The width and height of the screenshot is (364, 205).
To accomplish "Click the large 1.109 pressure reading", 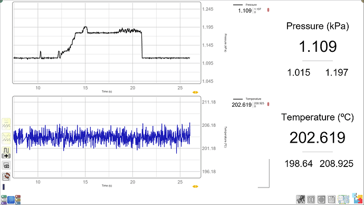I will 318,46.
